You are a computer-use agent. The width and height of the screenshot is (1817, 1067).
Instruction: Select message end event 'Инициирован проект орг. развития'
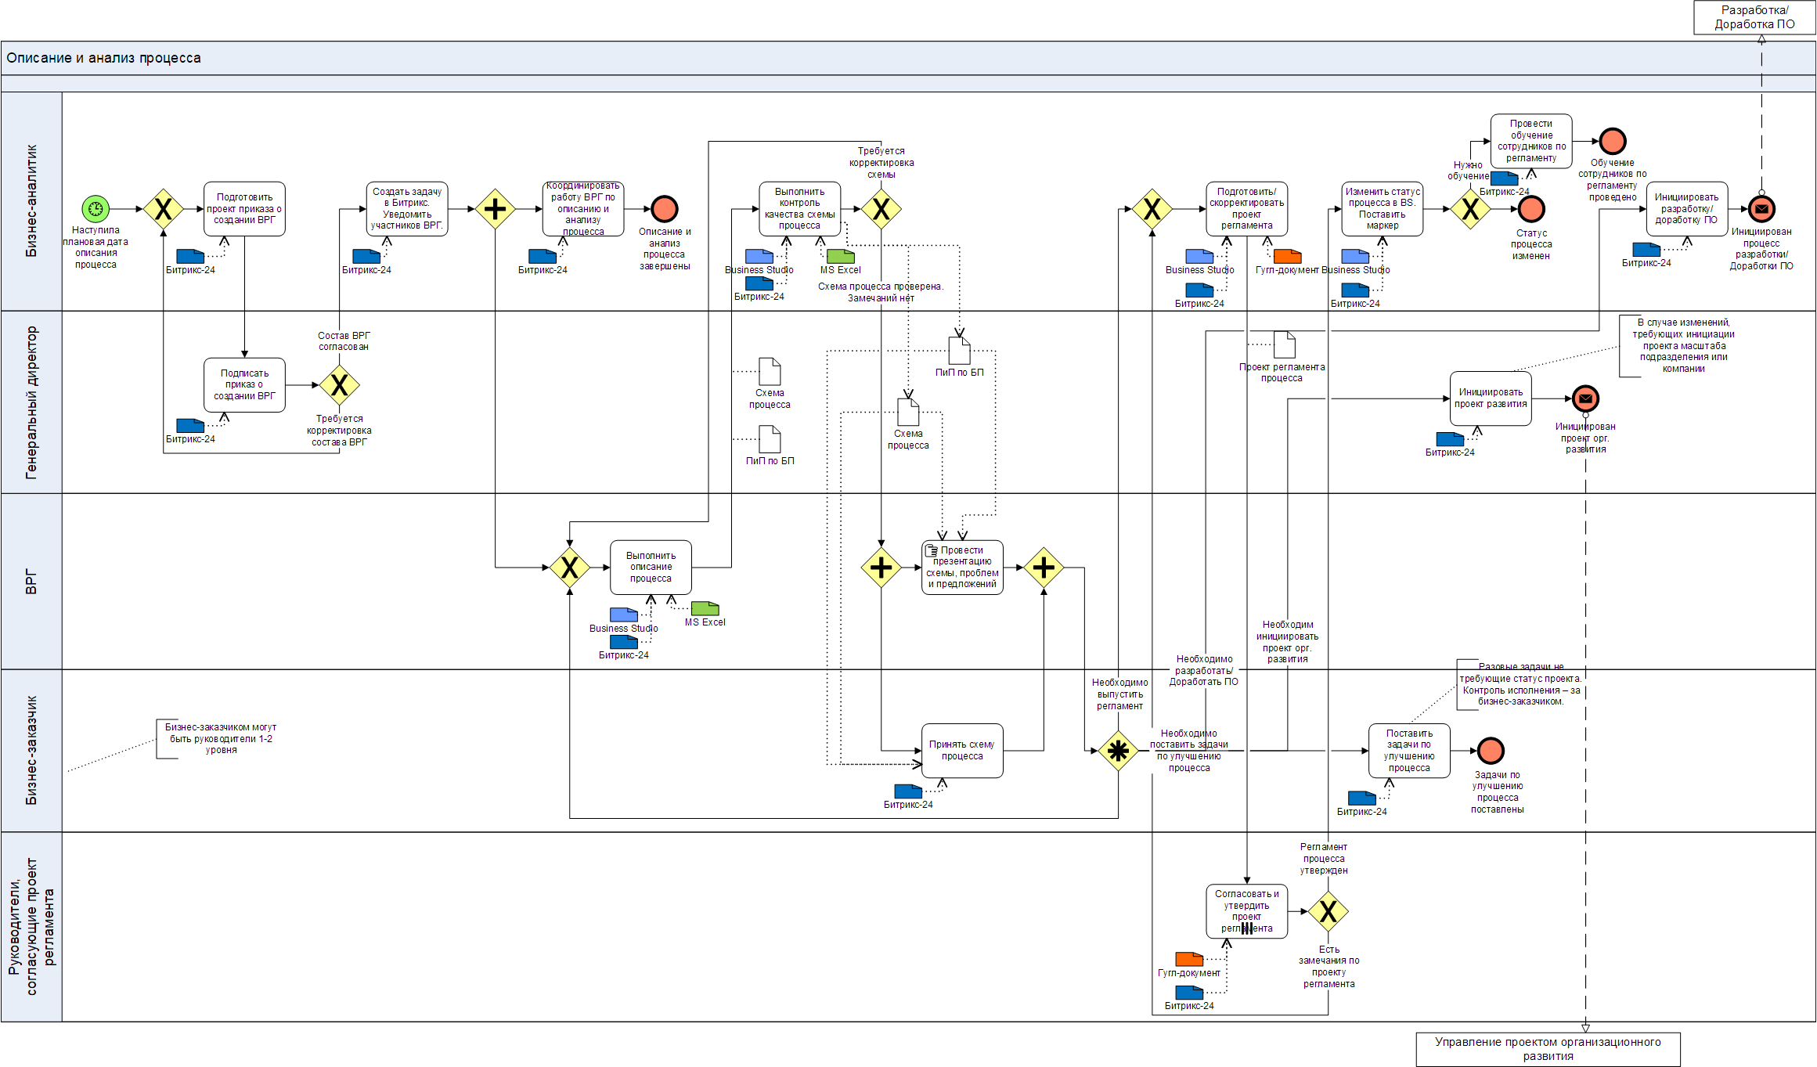1585,398
